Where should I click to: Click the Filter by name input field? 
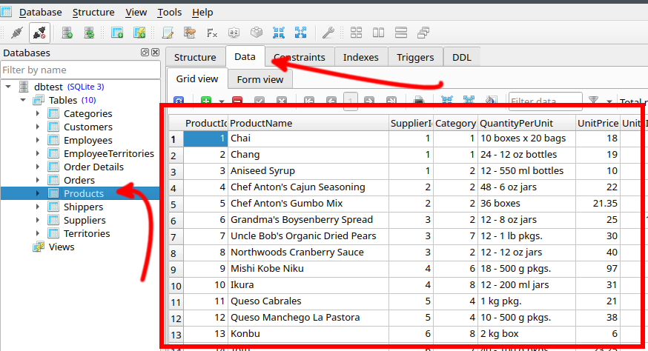[x=80, y=70]
